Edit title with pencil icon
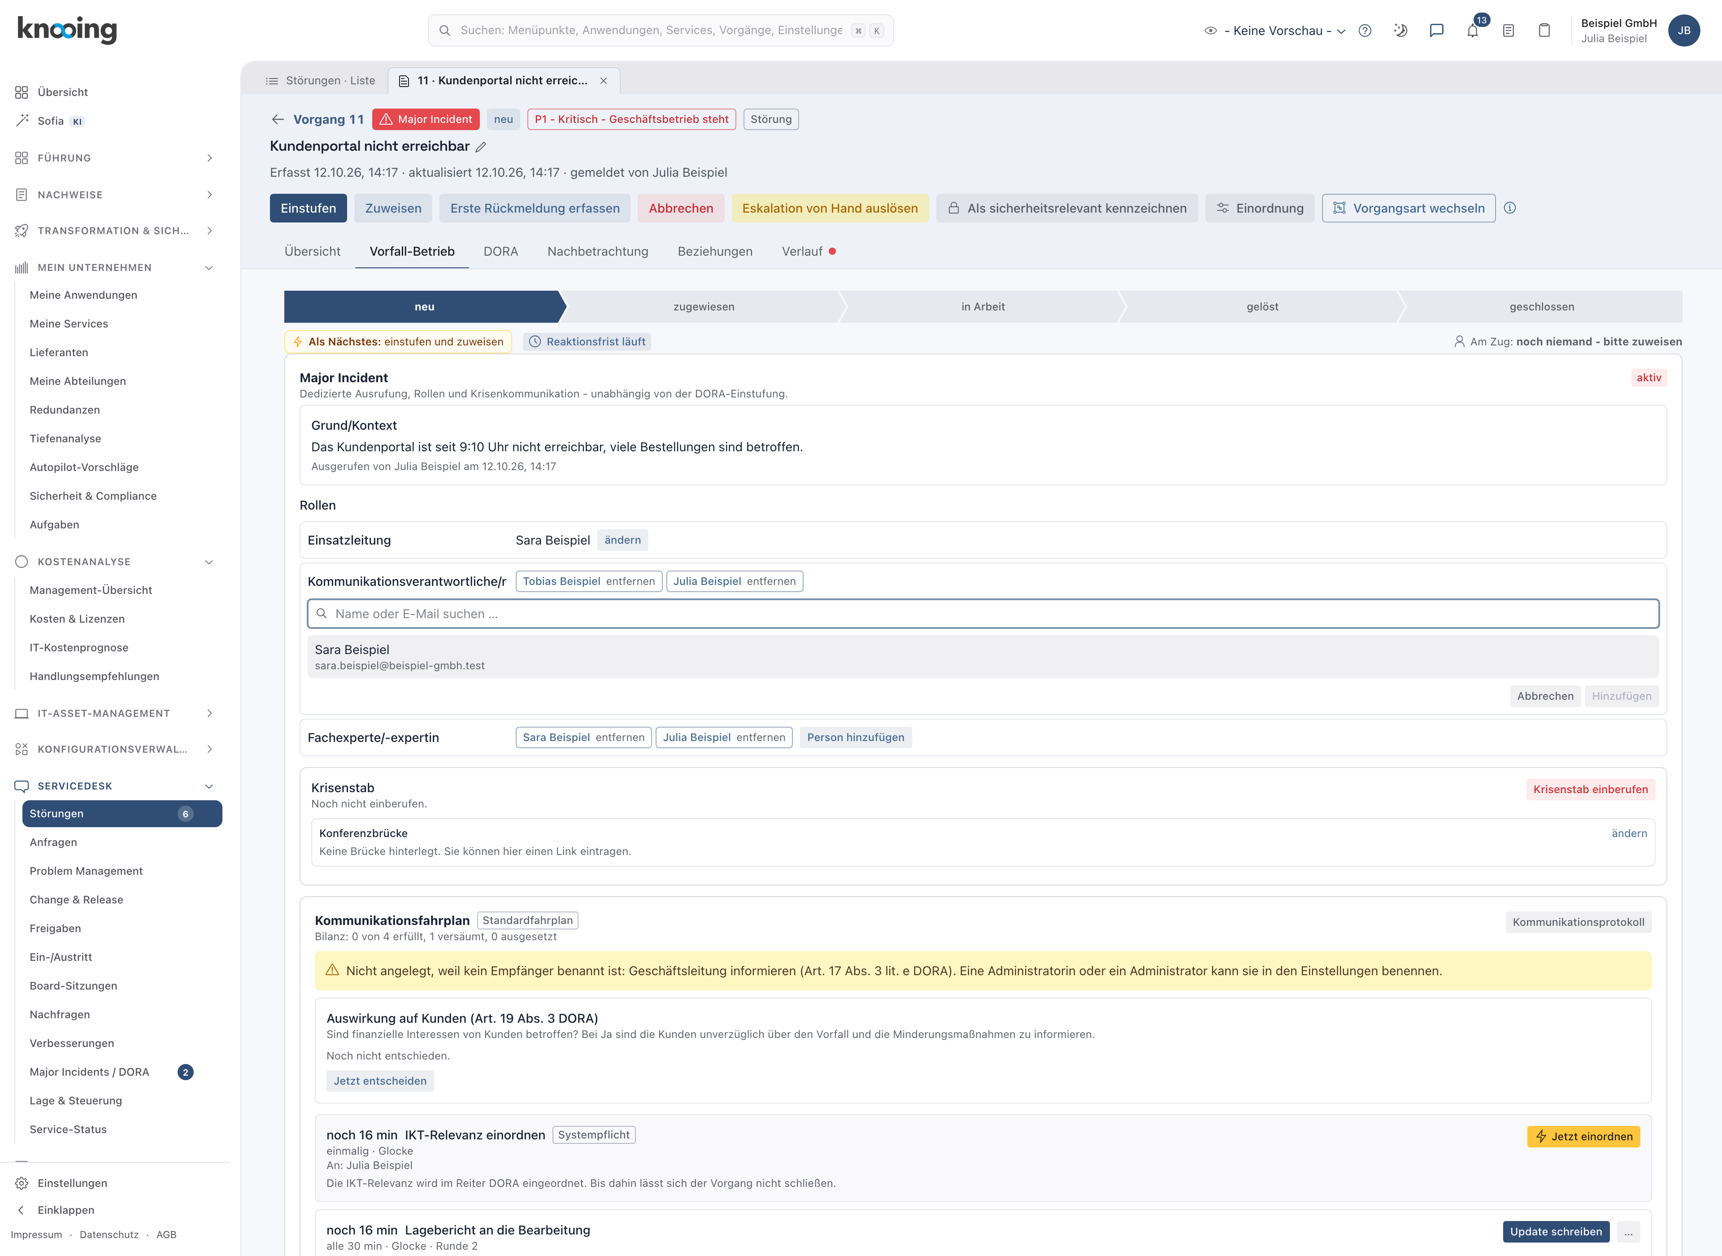Image resolution: width=1722 pixels, height=1256 pixels. pos(481,147)
